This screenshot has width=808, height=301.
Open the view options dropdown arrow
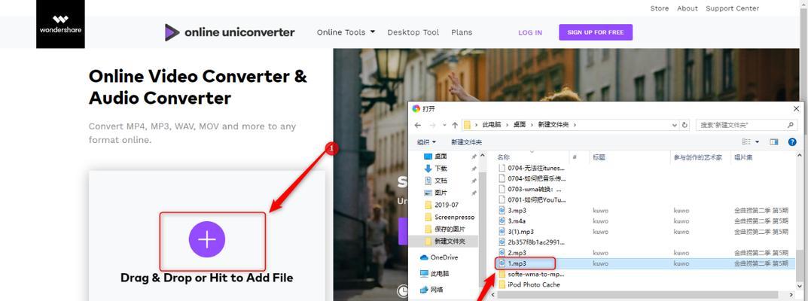click(x=757, y=142)
